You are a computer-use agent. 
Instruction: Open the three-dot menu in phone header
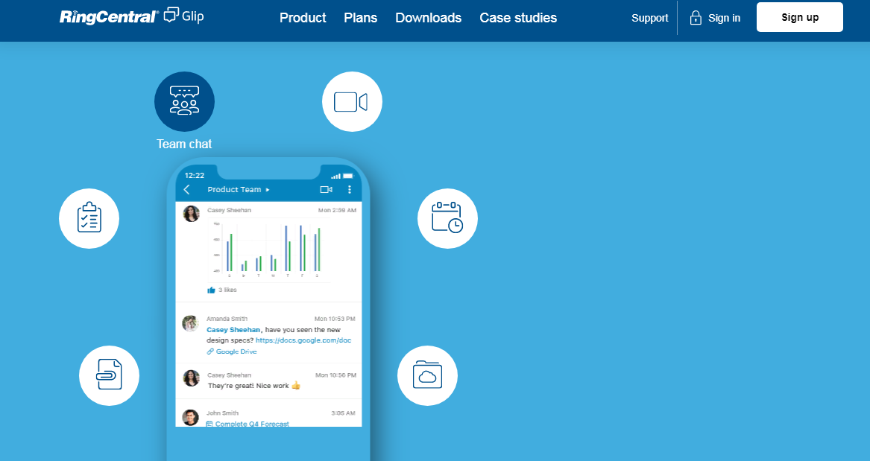tap(349, 189)
